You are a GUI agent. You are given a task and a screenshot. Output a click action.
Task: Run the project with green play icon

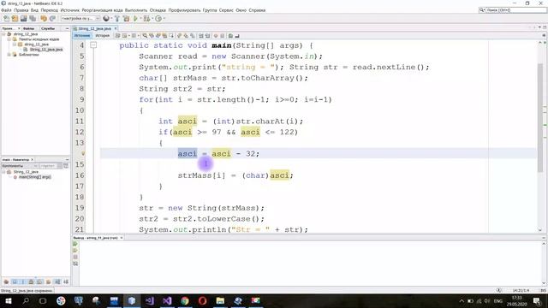135,19
